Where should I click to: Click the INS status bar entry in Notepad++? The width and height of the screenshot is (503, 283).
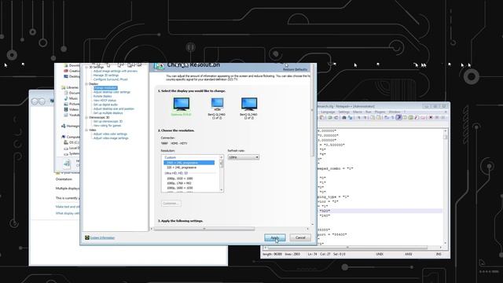click(439, 254)
